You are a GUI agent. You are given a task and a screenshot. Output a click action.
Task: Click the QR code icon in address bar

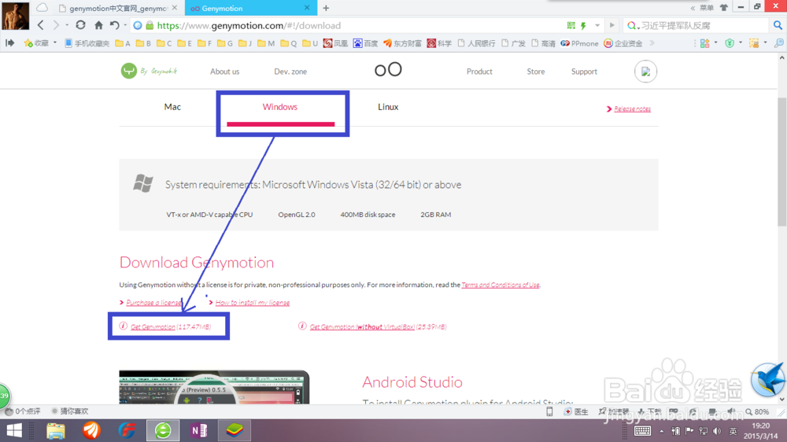click(571, 25)
